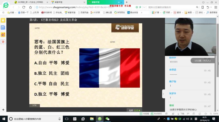The height and width of the screenshot is (122, 219).
Task: Open the 翻译 translate dropdown
Action: coord(178,13)
